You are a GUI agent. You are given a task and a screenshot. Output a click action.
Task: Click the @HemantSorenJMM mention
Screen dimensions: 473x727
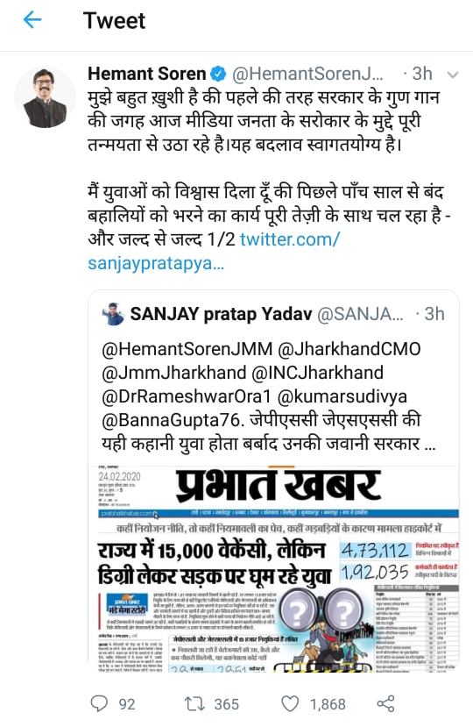tap(187, 349)
